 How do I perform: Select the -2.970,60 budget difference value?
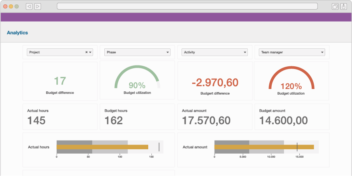(215, 83)
